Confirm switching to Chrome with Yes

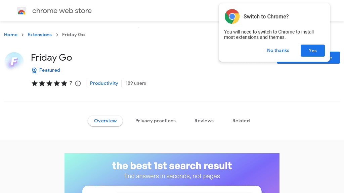[x=312, y=50]
